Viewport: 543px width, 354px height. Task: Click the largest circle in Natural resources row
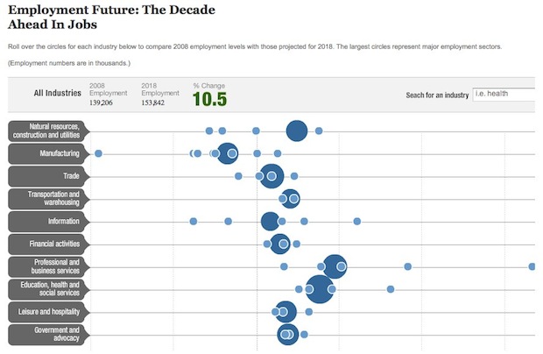click(x=297, y=131)
